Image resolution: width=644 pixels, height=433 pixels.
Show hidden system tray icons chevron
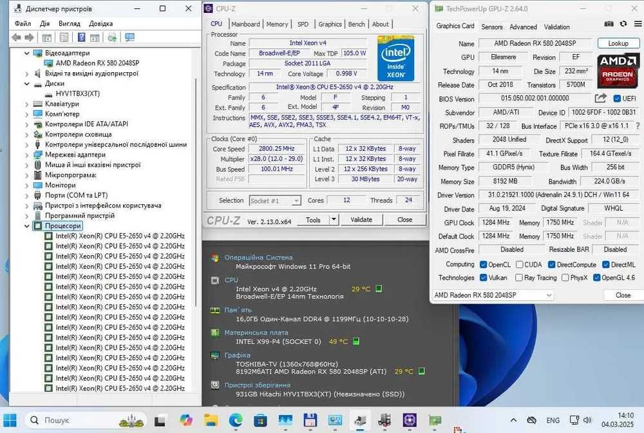coord(513,420)
